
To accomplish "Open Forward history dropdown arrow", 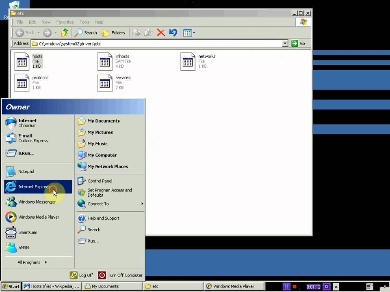I will pos(56,33).
